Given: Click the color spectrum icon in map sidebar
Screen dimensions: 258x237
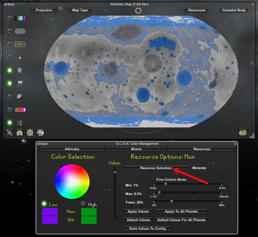Looking at the screenshot, I should [x=20, y=18].
